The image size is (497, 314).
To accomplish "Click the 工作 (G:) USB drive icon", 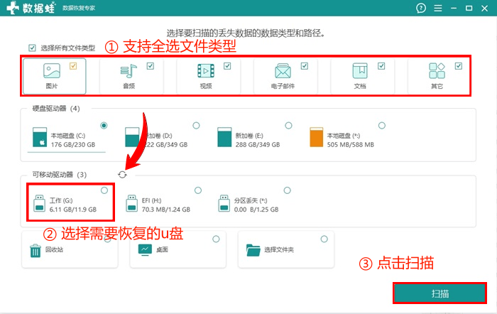I will pos(39,203).
